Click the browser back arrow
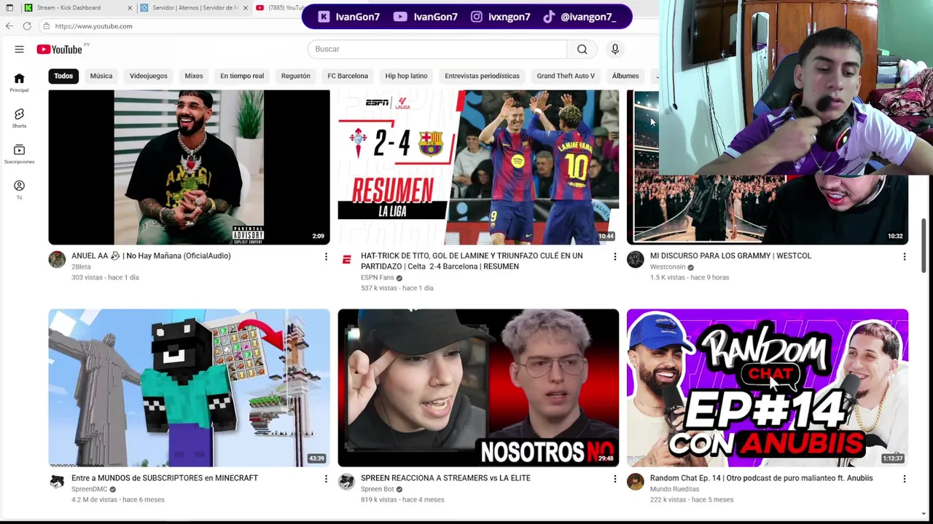The image size is (933, 524). (x=9, y=25)
